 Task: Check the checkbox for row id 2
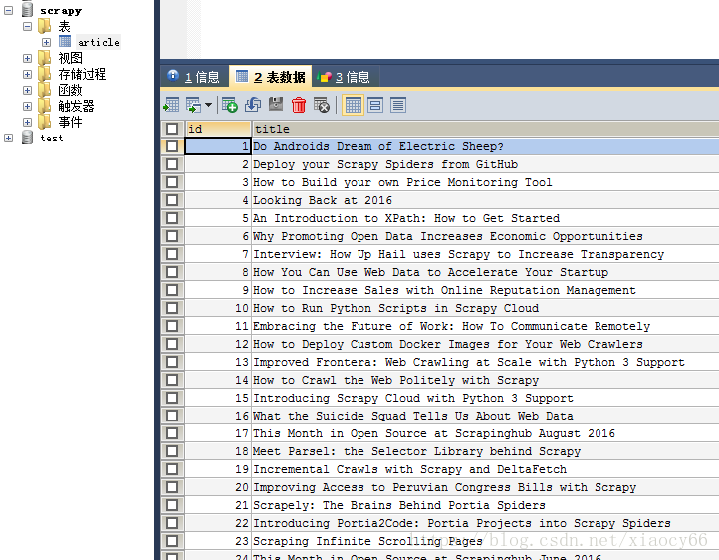(x=172, y=164)
